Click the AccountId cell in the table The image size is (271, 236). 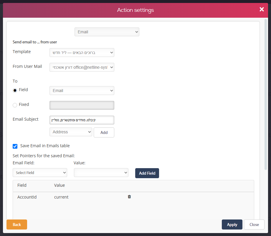[27, 197]
